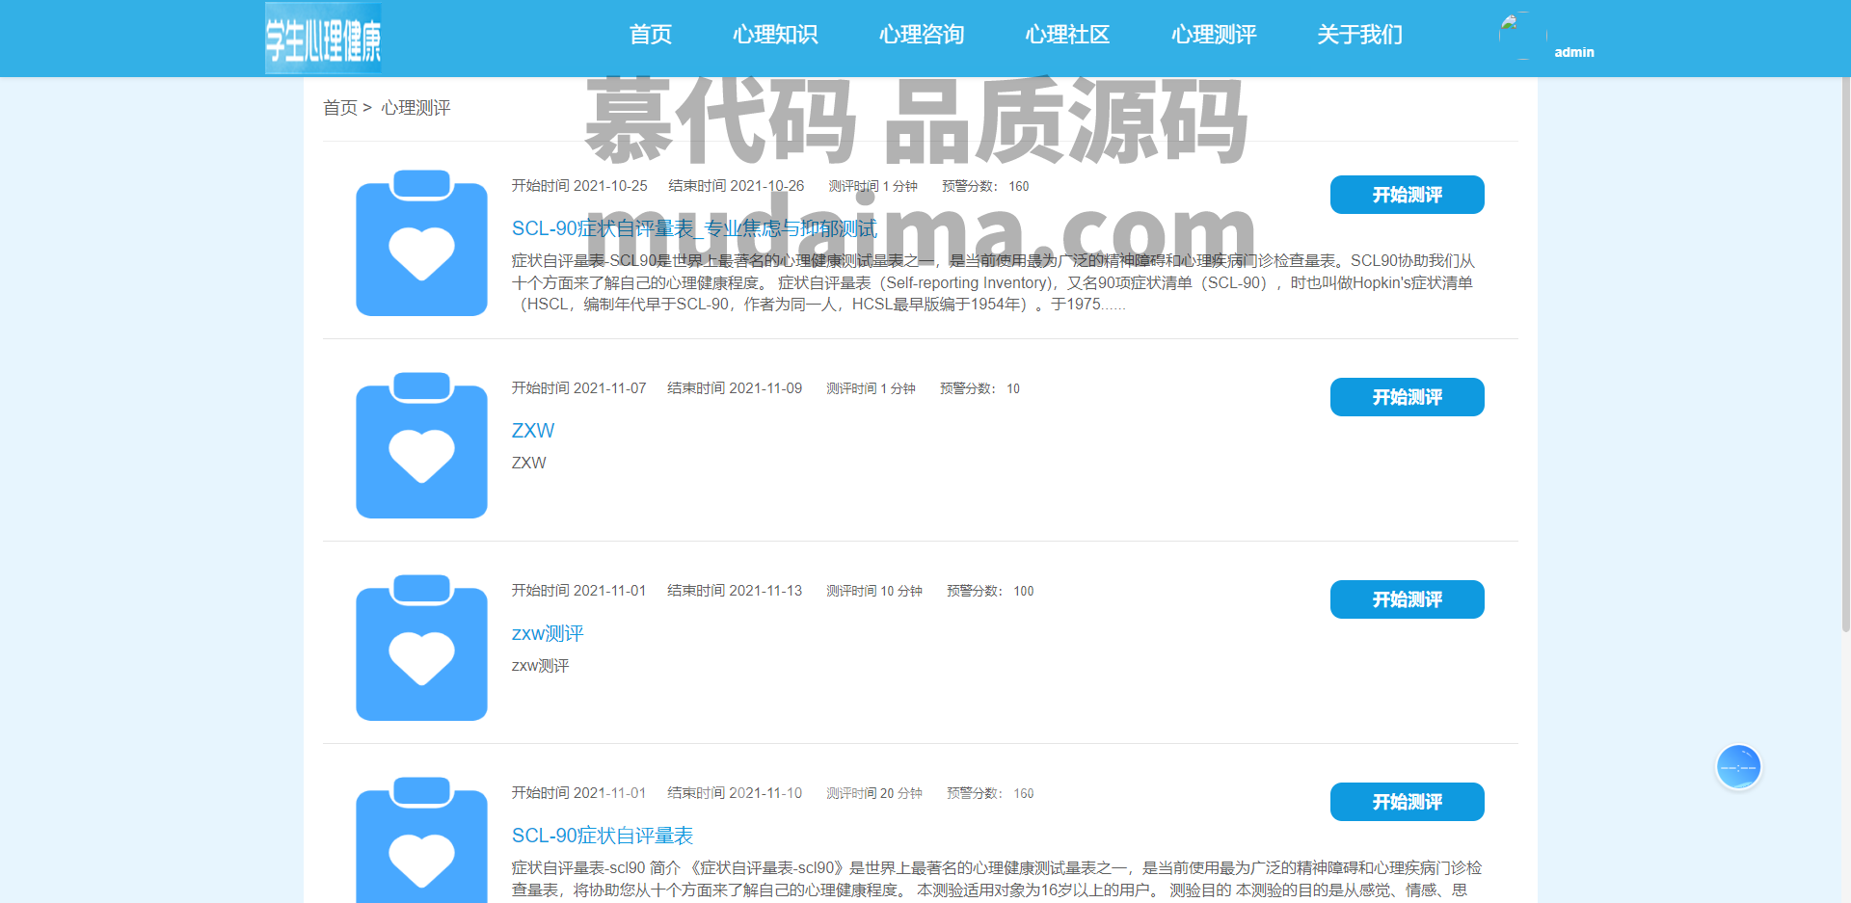The image size is (1851, 903).
Task: Select the 心理测评 menu item
Action: coord(1214,35)
